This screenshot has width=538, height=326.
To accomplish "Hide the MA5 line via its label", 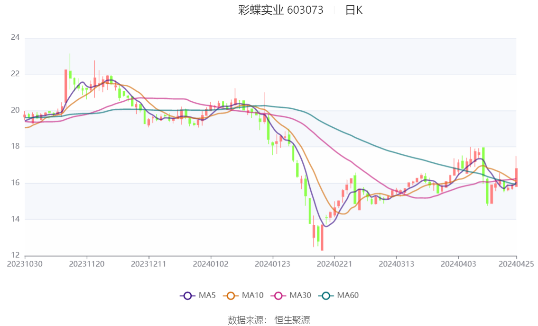I will [207, 295].
